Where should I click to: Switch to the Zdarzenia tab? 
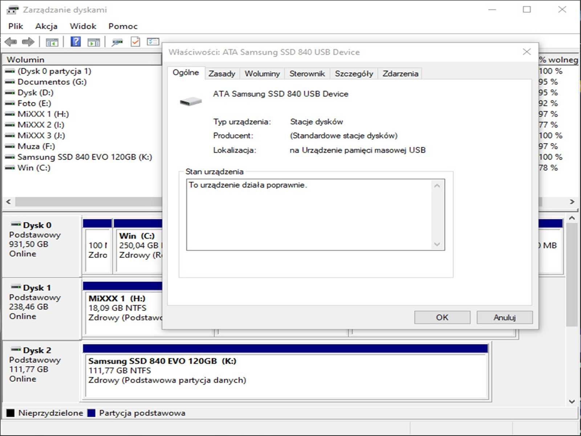tap(400, 74)
